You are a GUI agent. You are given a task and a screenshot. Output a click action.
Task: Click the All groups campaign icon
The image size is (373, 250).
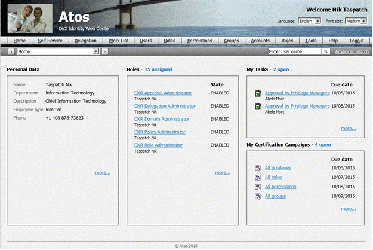point(258,196)
